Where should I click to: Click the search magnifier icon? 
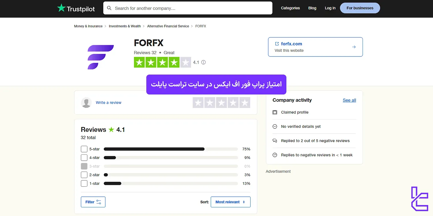[109, 8]
